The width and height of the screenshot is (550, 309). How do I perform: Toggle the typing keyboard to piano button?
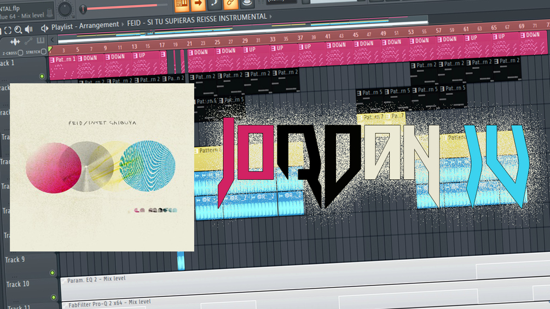pos(181,4)
